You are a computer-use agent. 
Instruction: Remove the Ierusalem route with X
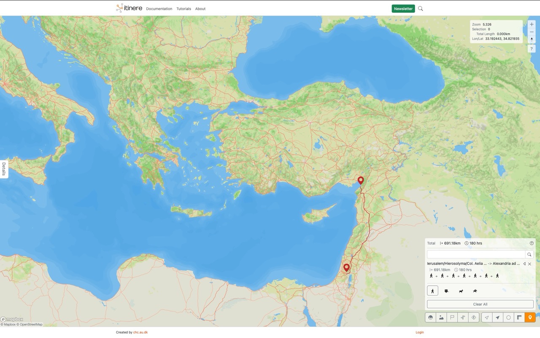point(530,264)
